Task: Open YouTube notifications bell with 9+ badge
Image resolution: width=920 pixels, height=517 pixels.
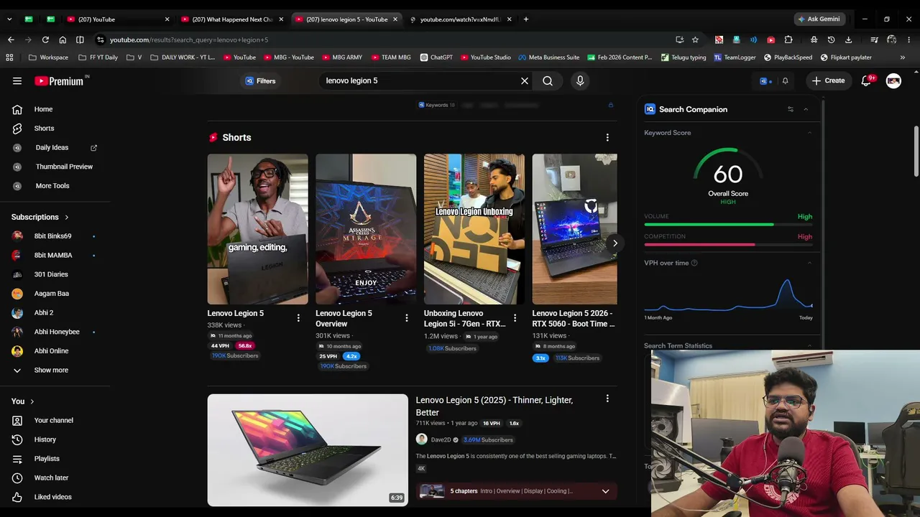Action: (x=867, y=81)
